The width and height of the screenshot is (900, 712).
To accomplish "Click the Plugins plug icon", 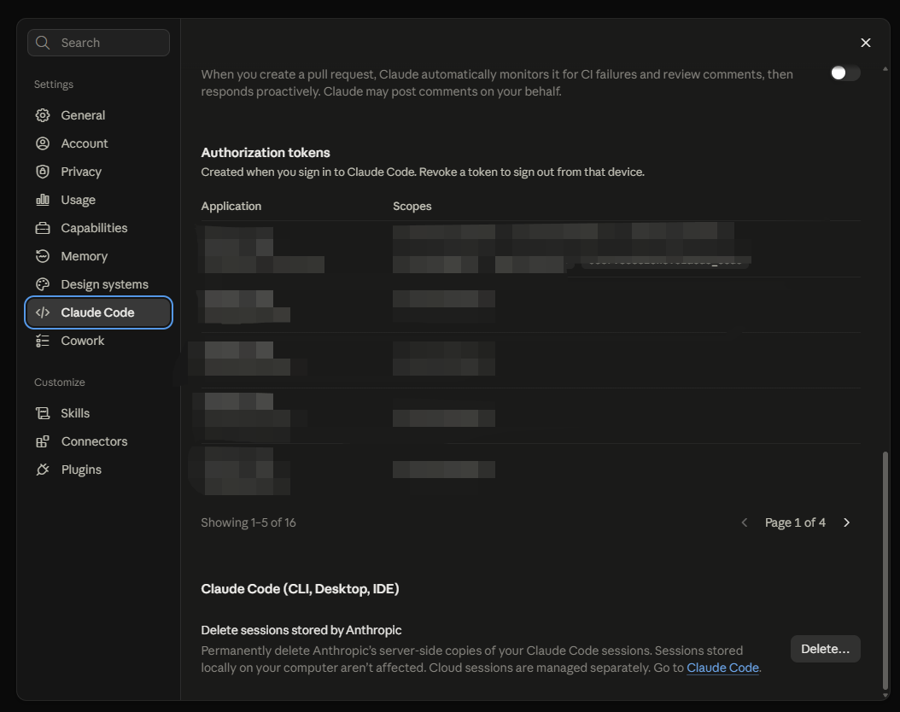I will point(43,470).
